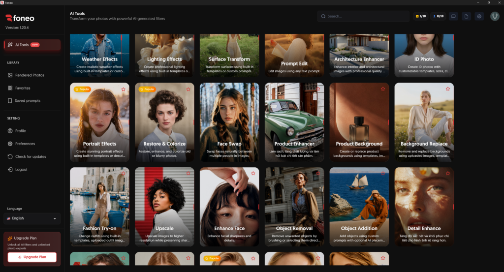Click the Version: 1.20.4 text
The width and height of the screenshot is (504, 272).
pos(17,28)
